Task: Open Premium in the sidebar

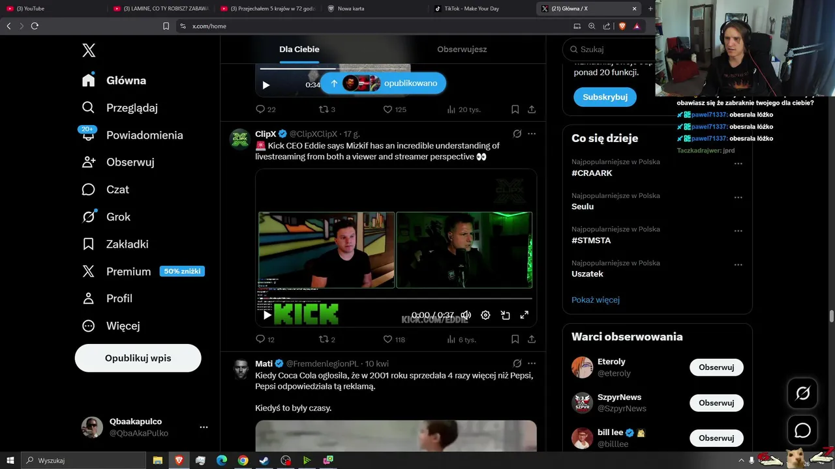Action: click(143, 271)
